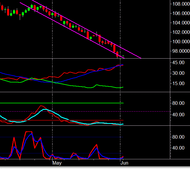This screenshot has height=169, width=190.
Task: Click the 30.00 indicator axis label
Action: [x=178, y=73]
